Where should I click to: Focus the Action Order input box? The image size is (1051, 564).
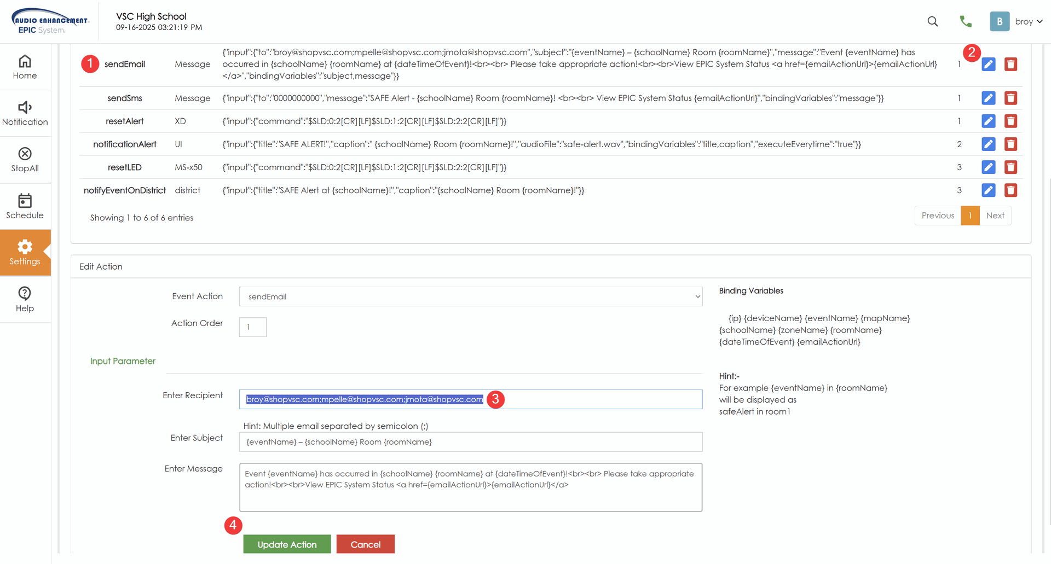pos(252,327)
